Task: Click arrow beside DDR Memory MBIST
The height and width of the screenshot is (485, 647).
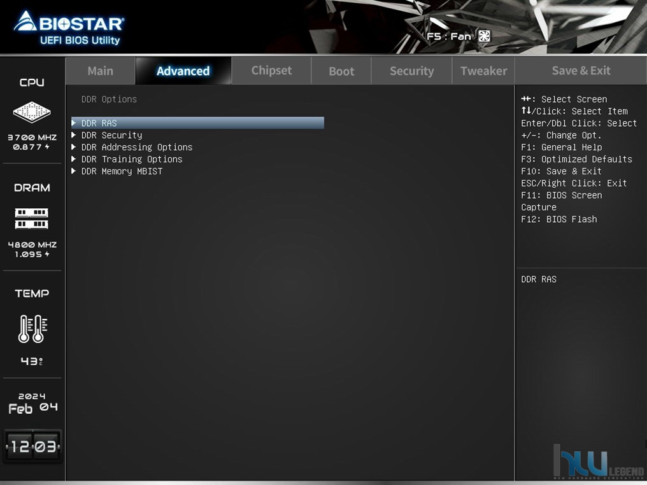Action: 74,171
